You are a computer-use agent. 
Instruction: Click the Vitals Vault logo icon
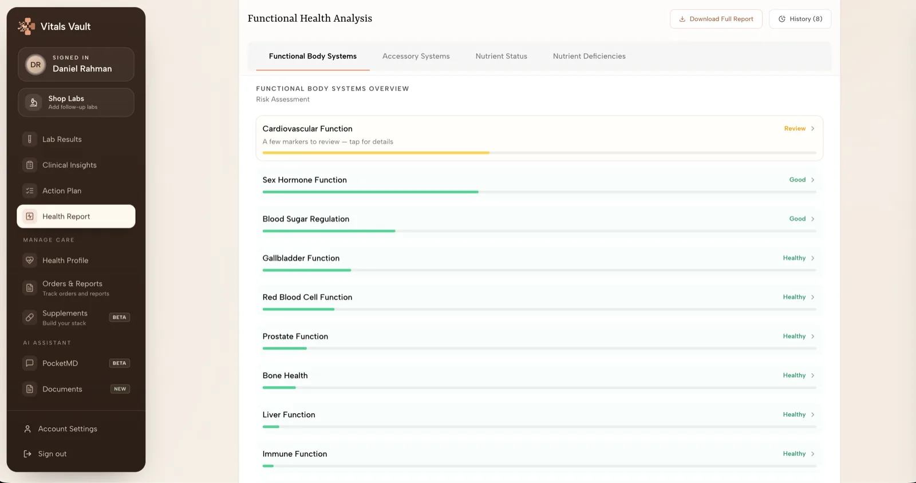tap(26, 26)
